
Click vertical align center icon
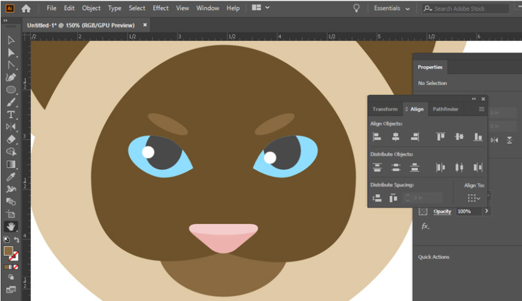point(459,136)
